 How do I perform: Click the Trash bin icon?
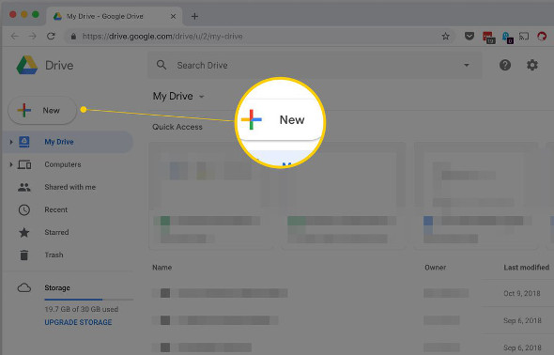click(x=24, y=255)
